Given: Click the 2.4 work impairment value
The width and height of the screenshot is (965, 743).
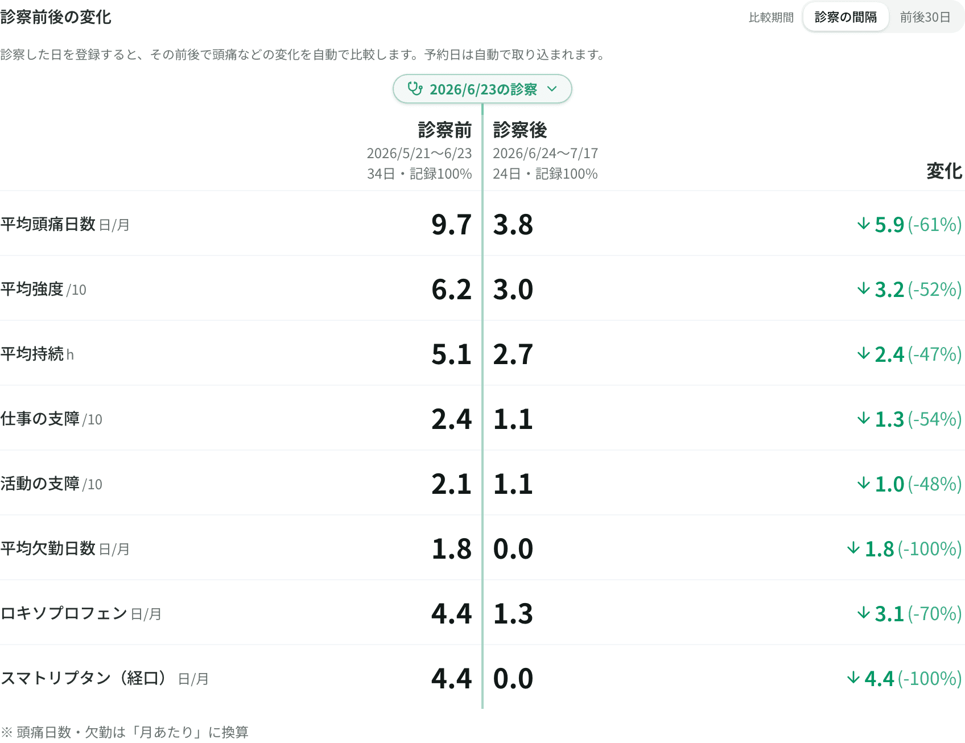Looking at the screenshot, I should pyautogui.click(x=451, y=419).
